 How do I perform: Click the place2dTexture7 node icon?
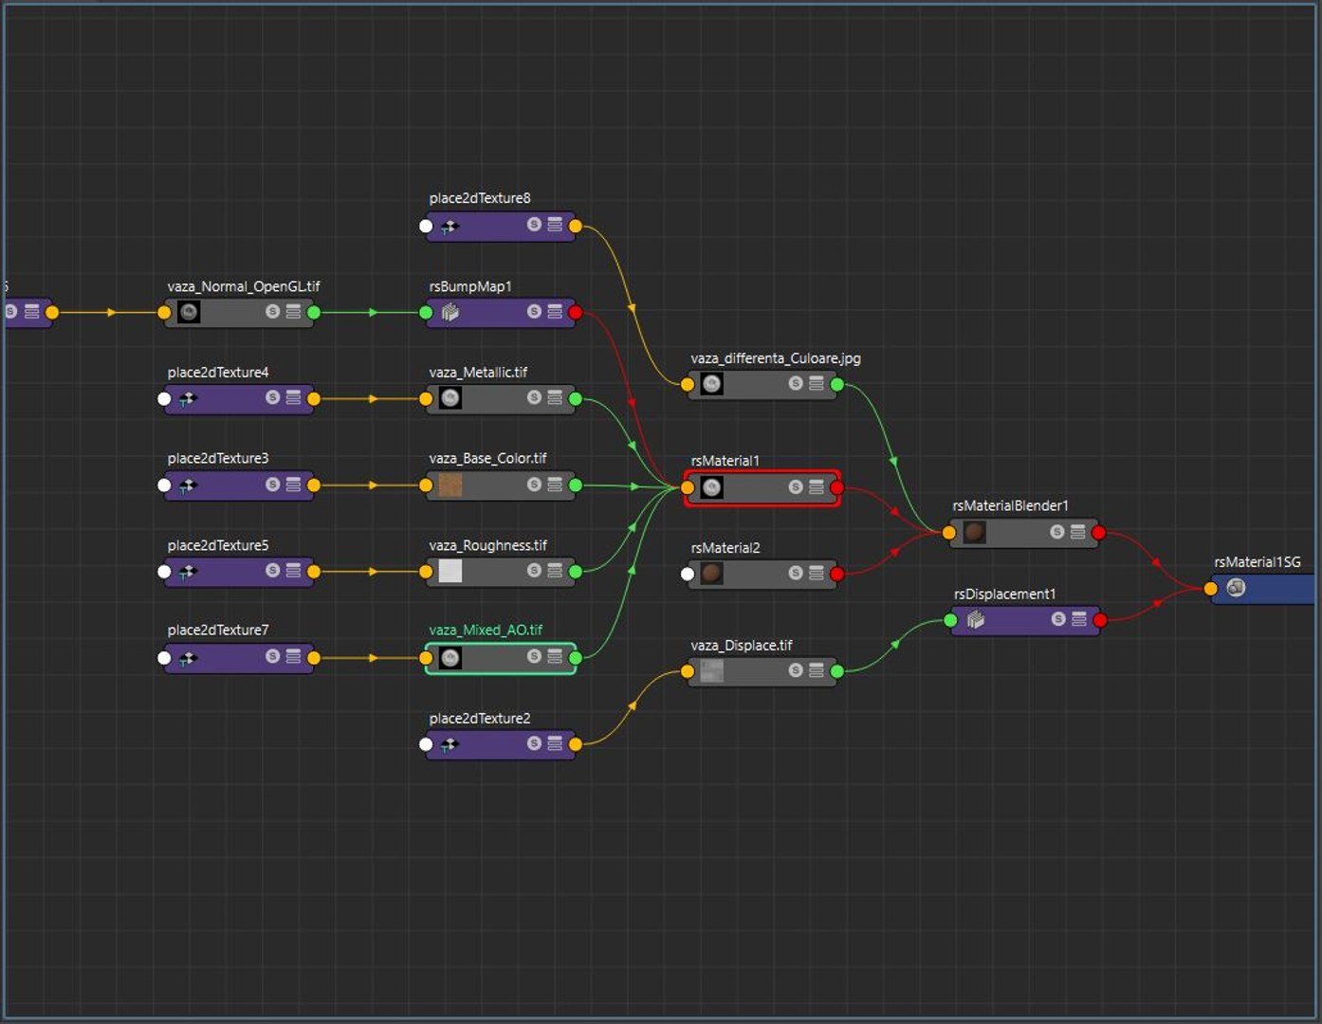188,658
